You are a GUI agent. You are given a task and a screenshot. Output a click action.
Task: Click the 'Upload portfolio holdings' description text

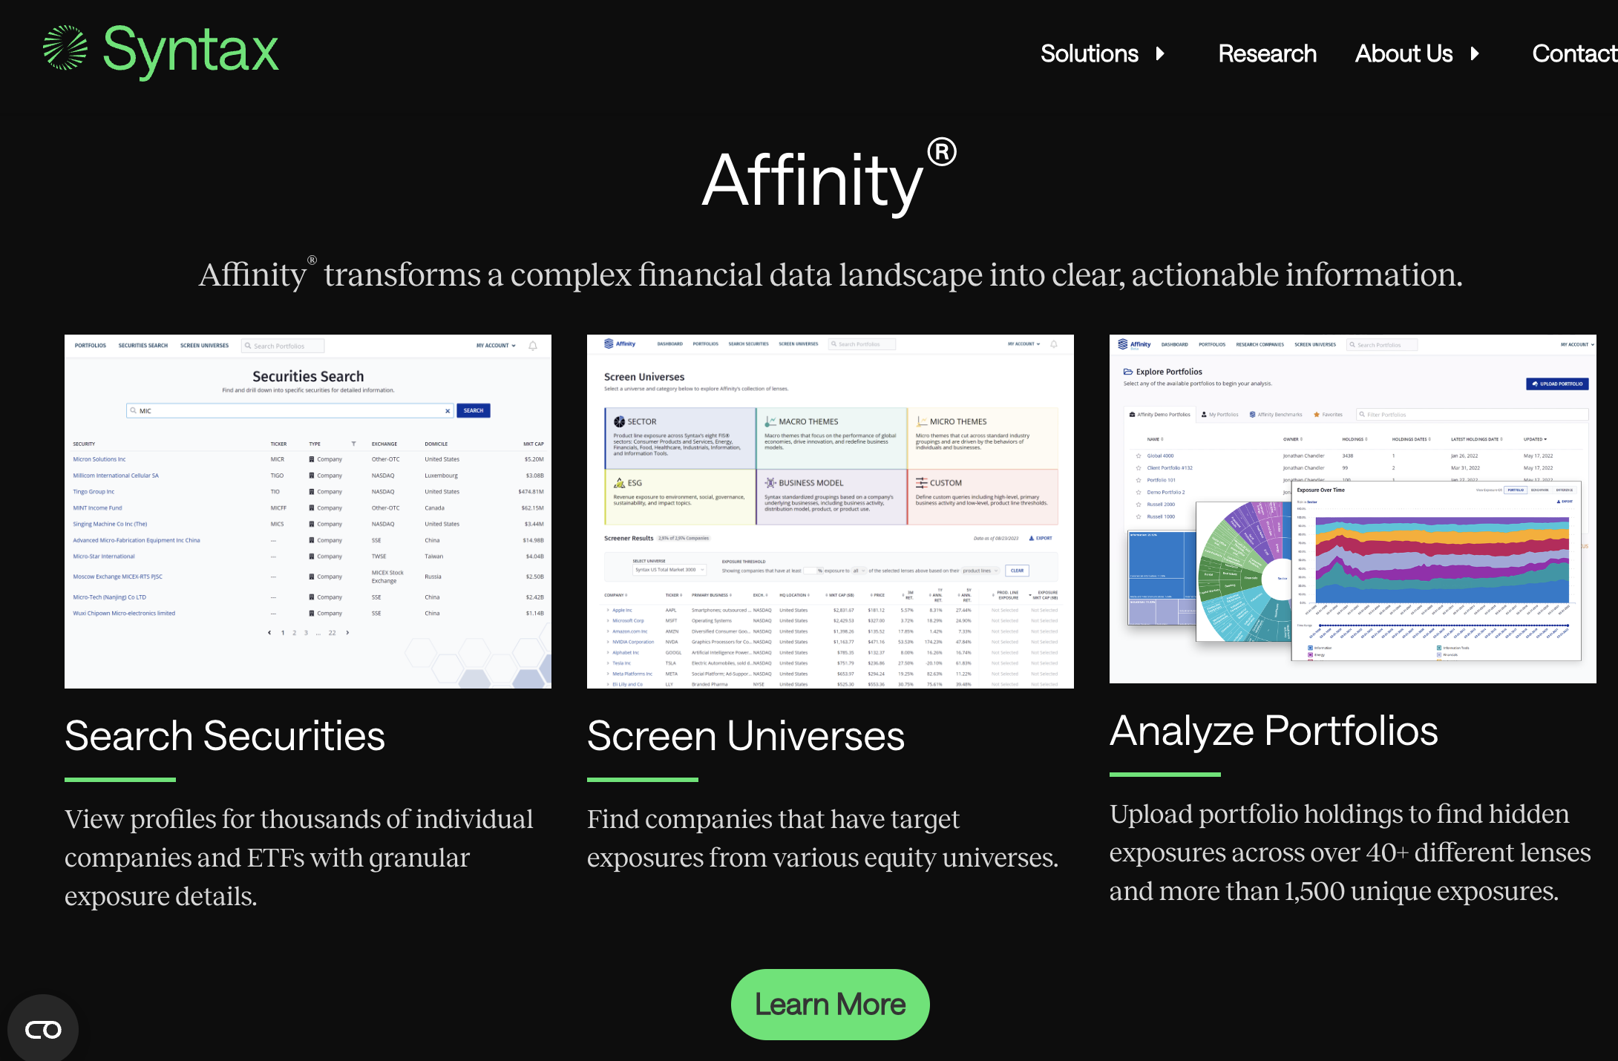(x=1350, y=853)
